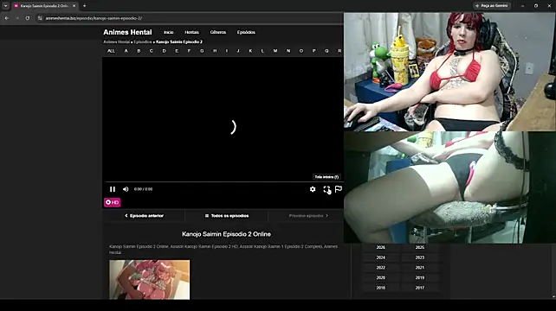556x311 pixels.
Task: Filter by letter A
Action: tap(126, 51)
